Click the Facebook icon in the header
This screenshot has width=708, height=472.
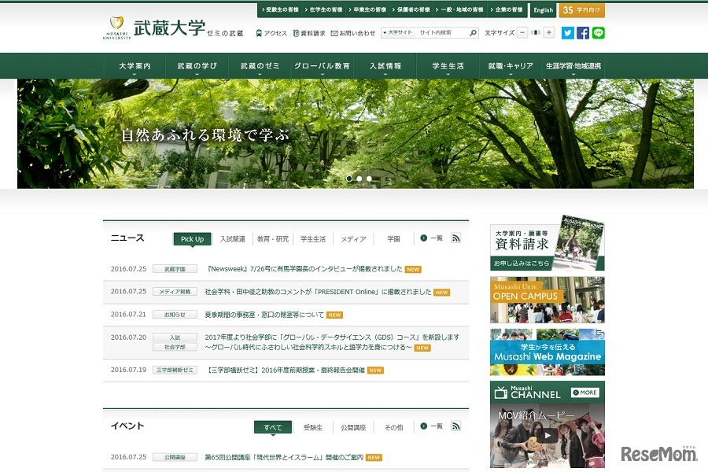point(584,32)
